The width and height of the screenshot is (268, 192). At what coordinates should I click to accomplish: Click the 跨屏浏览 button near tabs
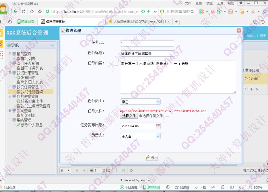(26, 22)
